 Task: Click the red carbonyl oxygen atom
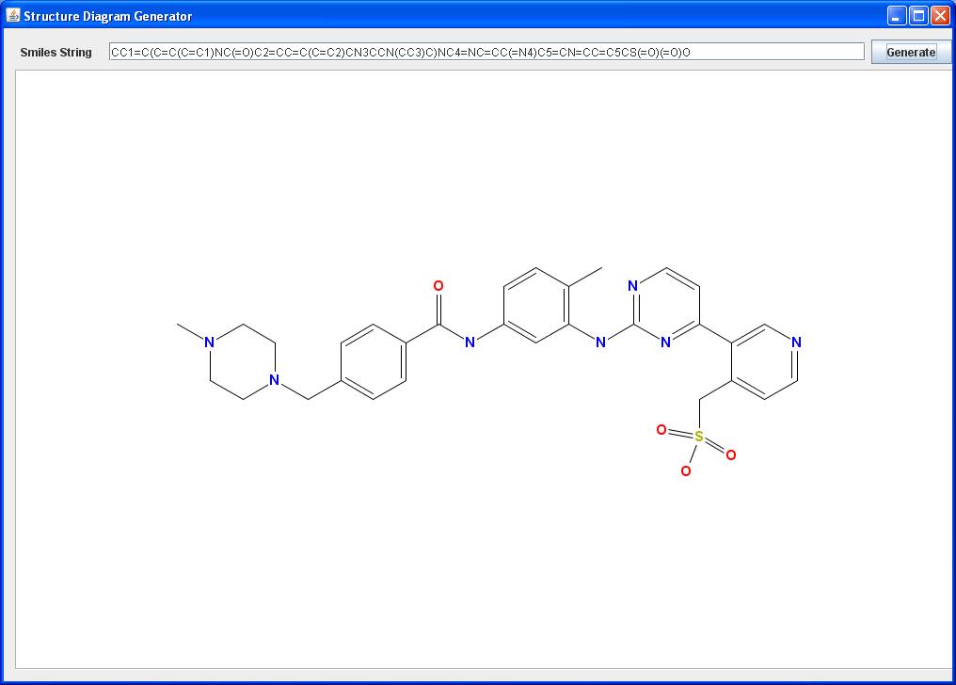tap(438, 287)
